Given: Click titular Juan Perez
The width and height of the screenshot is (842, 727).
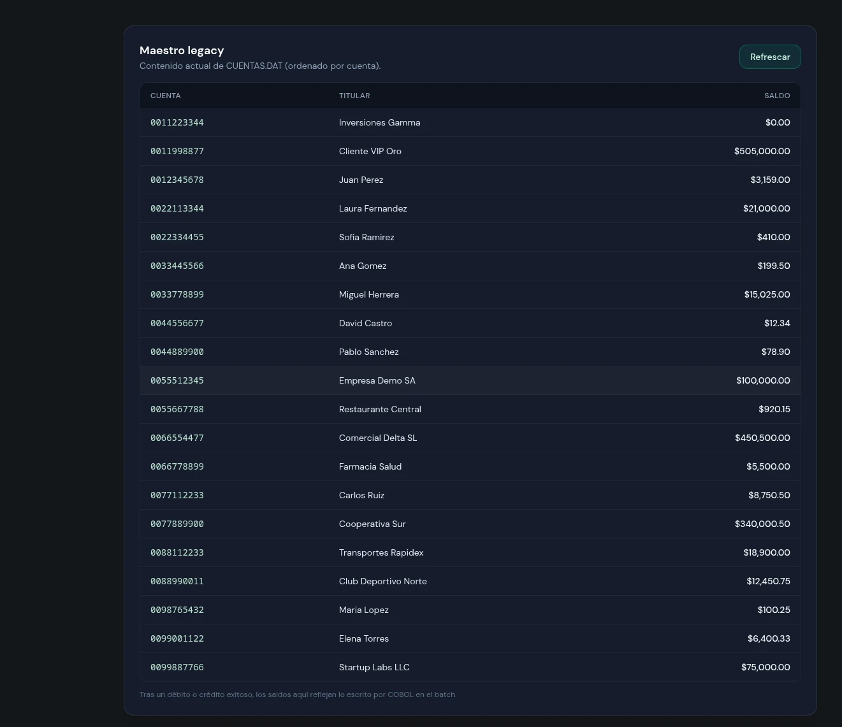Looking at the screenshot, I should pos(361,180).
